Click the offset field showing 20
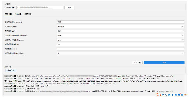 tap(121, 44)
